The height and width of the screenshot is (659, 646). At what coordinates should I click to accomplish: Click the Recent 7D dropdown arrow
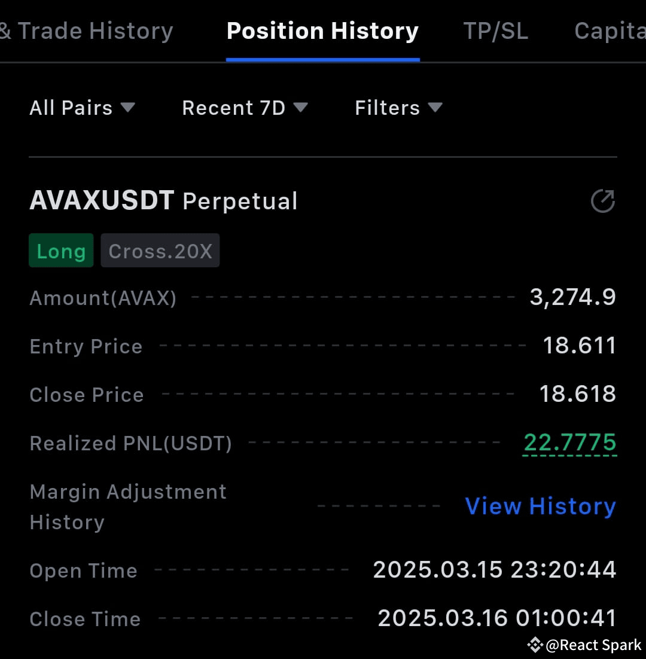(300, 107)
